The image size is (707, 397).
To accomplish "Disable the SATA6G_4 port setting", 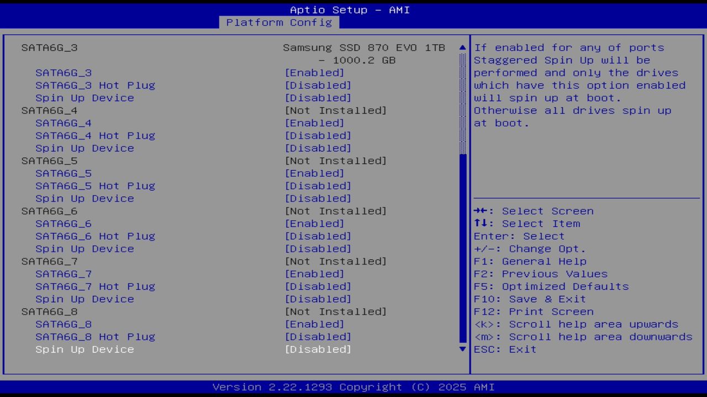I will click(64, 122).
